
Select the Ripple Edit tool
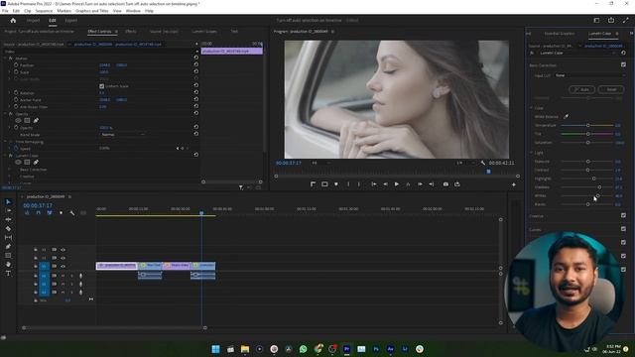coord(9,219)
